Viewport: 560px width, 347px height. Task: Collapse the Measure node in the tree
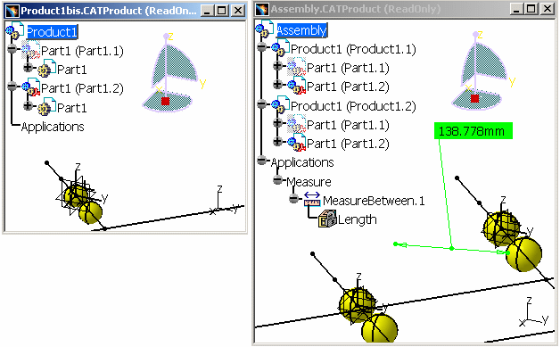[x=278, y=180]
